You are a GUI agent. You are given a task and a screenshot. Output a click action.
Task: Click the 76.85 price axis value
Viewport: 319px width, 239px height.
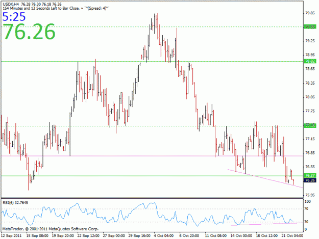click(x=310, y=153)
